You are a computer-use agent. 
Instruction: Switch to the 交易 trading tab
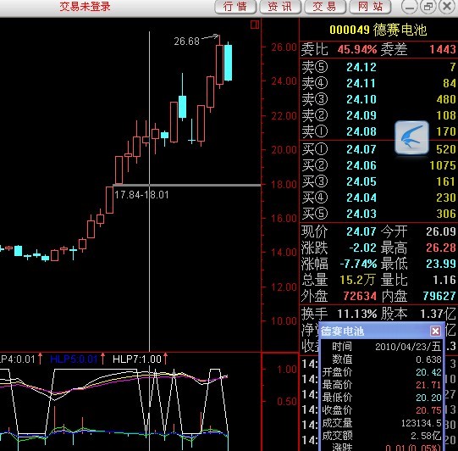point(325,7)
